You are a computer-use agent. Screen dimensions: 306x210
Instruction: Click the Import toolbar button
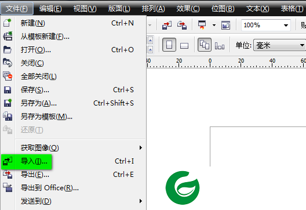(x=167, y=25)
